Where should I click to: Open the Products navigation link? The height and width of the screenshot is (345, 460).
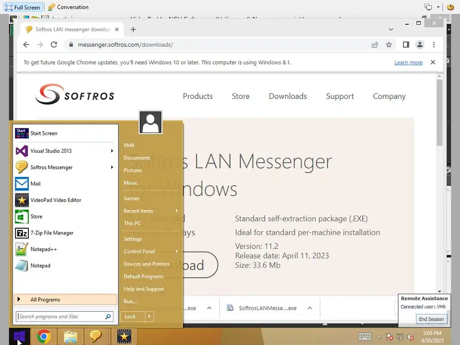(x=198, y=96)
